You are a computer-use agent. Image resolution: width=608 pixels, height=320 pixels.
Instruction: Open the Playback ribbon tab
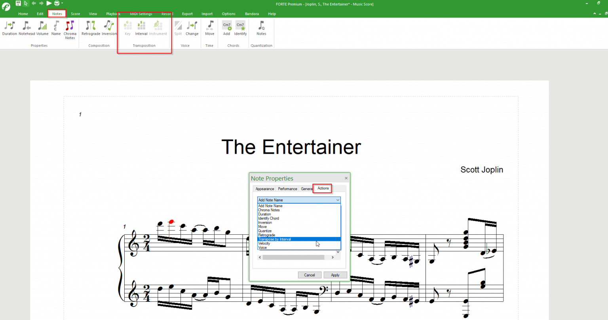pyautogui.click(x=113, y=14)
